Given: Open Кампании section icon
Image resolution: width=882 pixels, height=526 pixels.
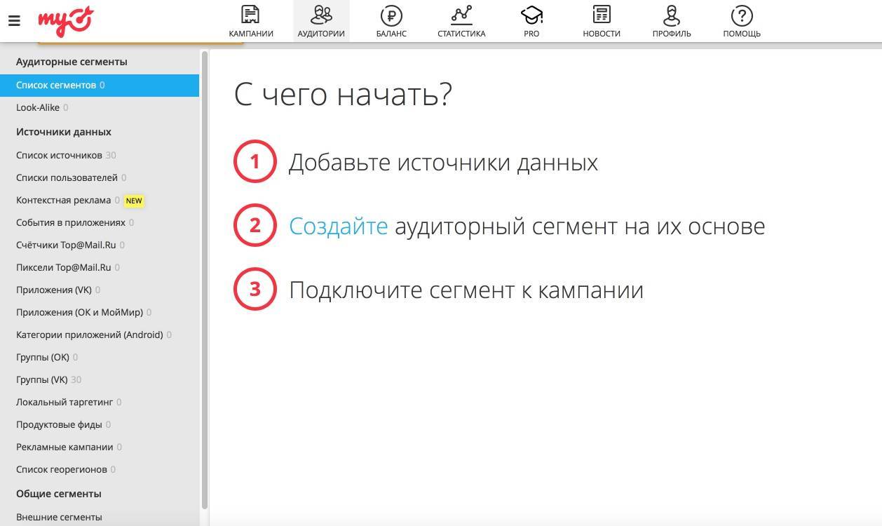Looking at the screenshot, I should point(250,15).
